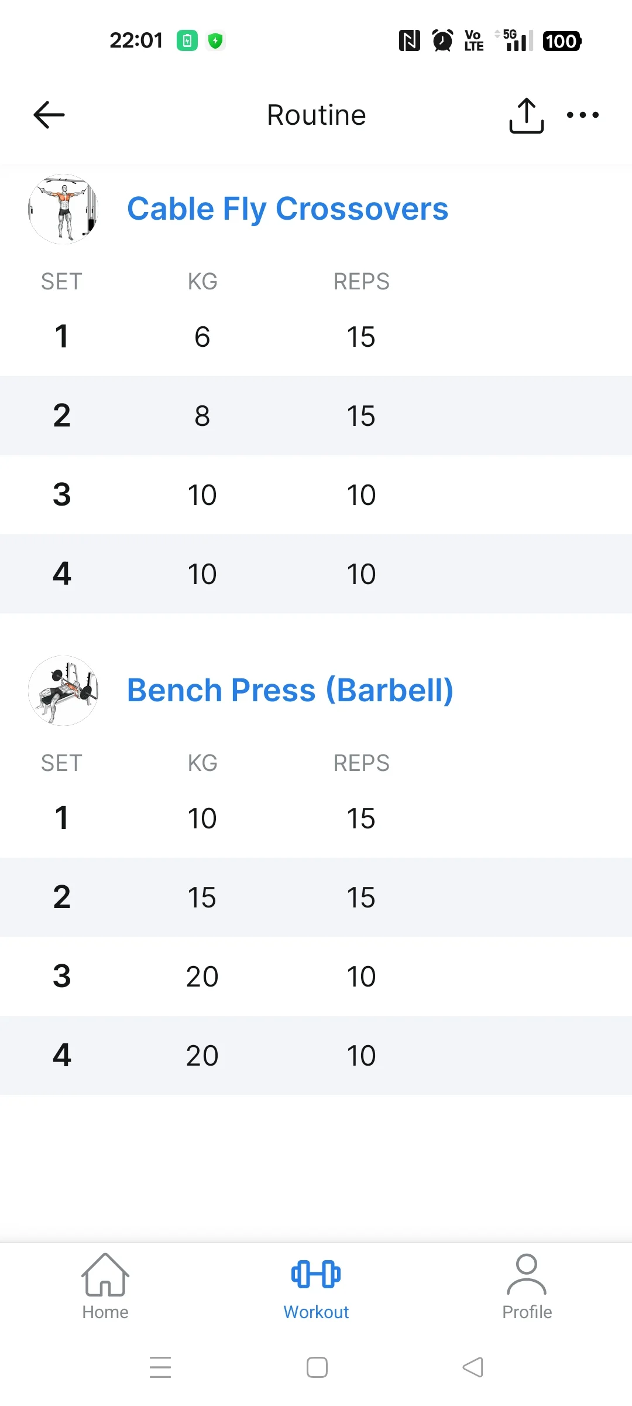Tap the alarm icon in status bar
The image size is (632, 1406).
442,41
